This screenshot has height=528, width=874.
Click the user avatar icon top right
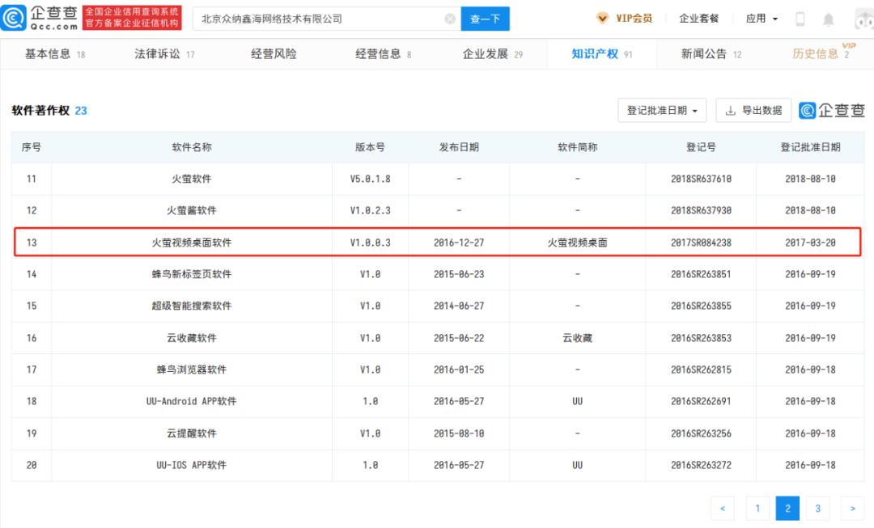coord(863,18)
